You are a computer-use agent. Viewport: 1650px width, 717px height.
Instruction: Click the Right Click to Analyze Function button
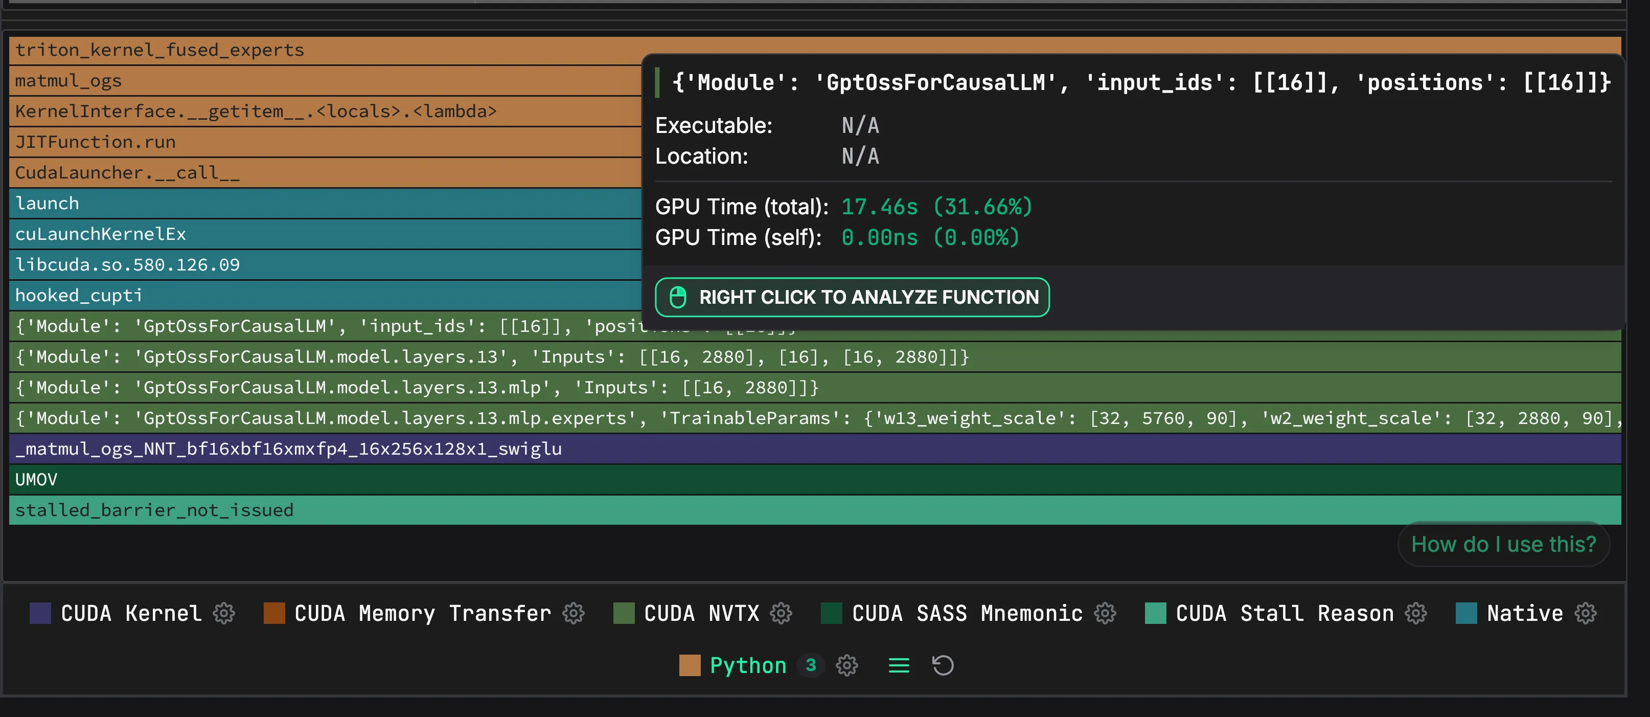852,297
